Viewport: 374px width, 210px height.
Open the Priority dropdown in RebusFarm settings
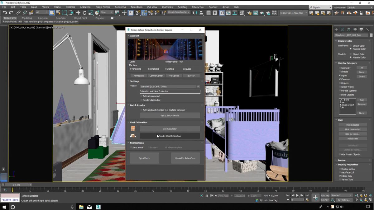198,86
